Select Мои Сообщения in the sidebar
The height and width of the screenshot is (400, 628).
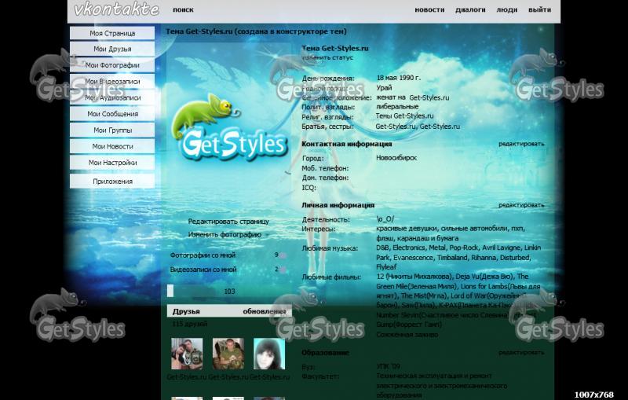[x=112, y=114]
